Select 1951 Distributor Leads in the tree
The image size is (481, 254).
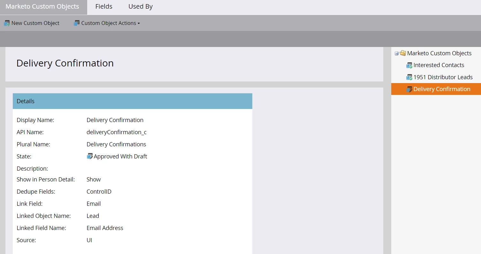pyautogui.click(x=443, y=77)
